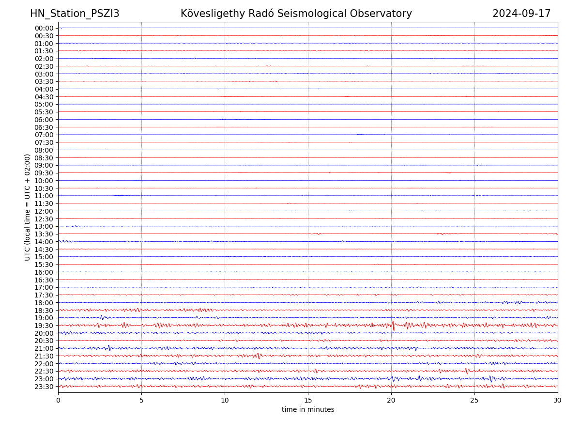Select the 21:00 row time label
Screen dimensions: 581x436
click(44, 348)
